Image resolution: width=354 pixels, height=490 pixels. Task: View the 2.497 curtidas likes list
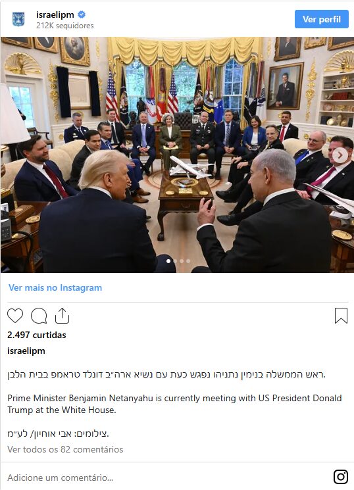37,335
